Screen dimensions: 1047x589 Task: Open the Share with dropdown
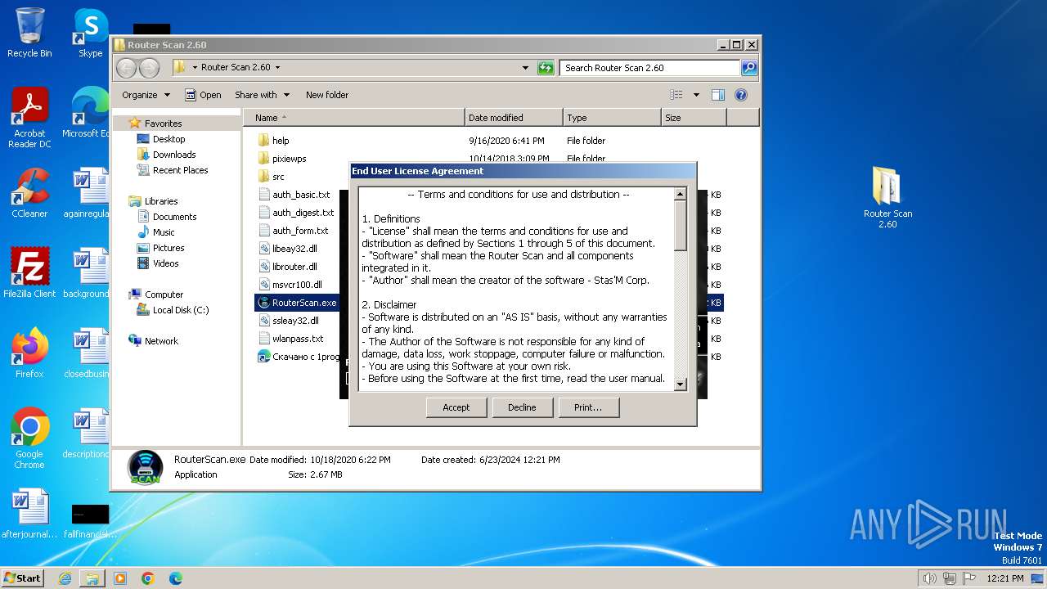(262, 95)
